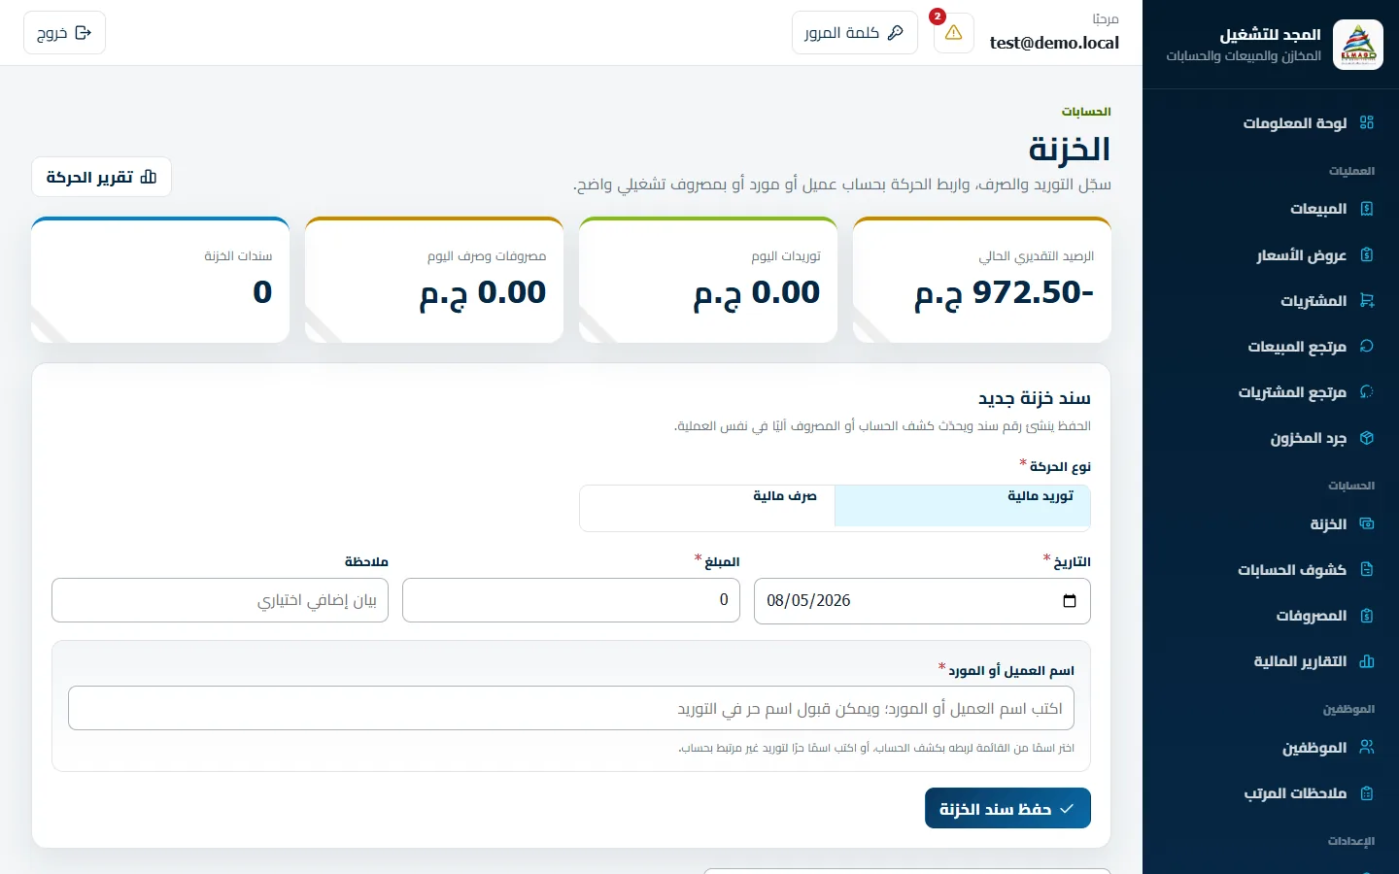Click the حفظ سند الخزنة save button
Image resolution: width=1399 pixels, height=874 pixels.
pyautogui.click(x=1007, y=808)
